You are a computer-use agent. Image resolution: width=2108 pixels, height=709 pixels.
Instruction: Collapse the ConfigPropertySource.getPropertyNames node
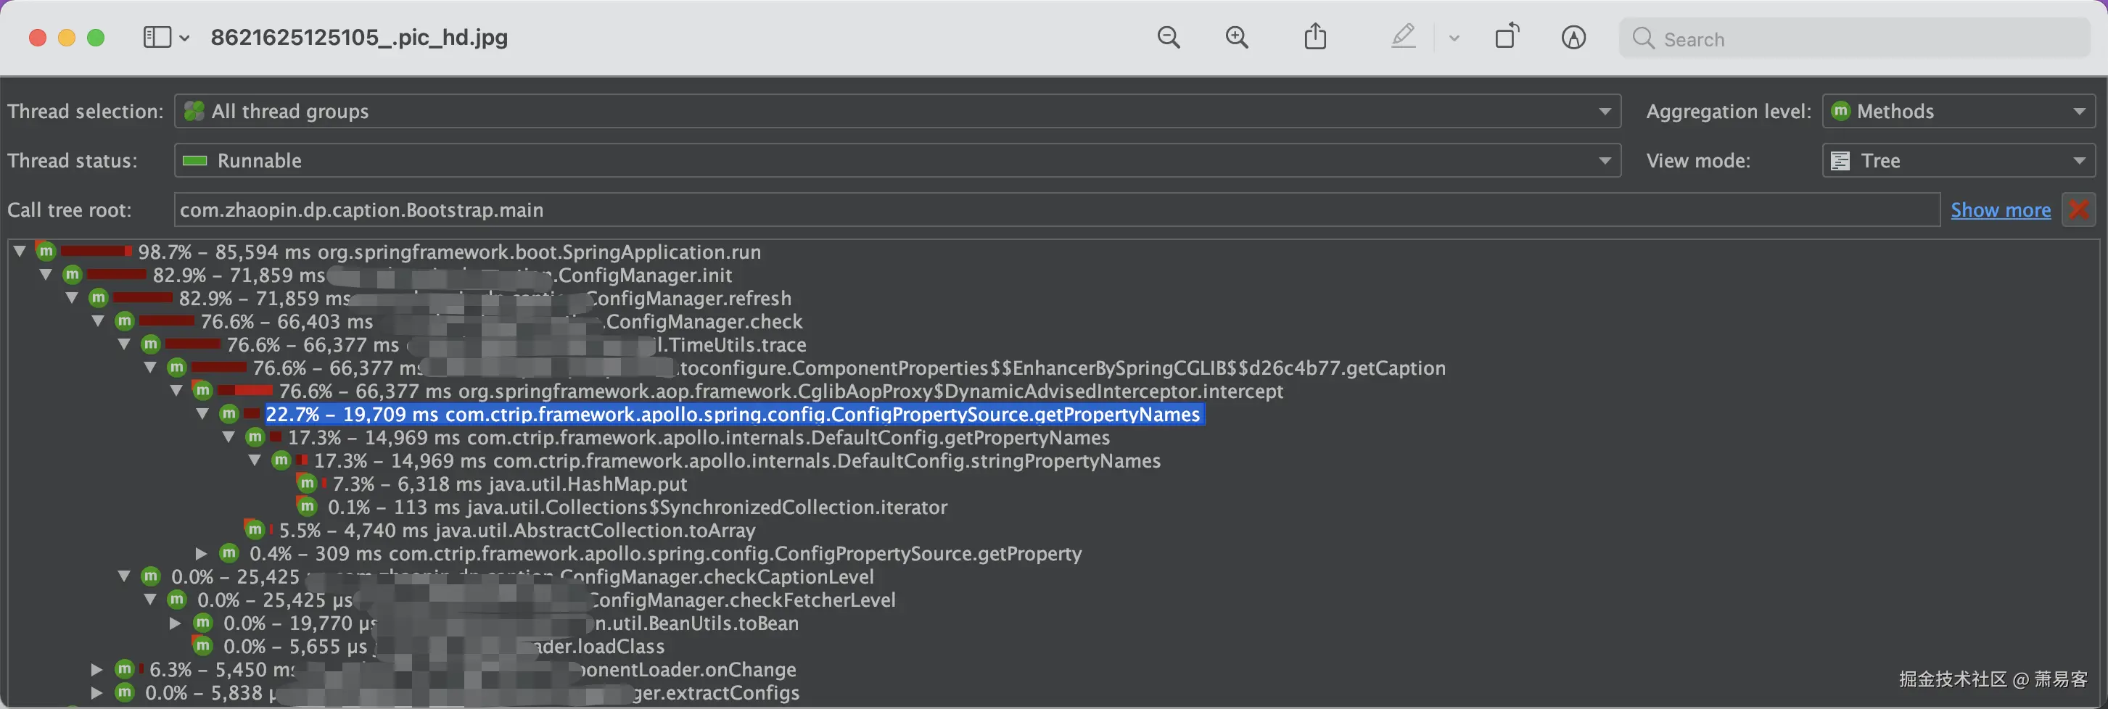pyautogui.click(x=203, y=414)
